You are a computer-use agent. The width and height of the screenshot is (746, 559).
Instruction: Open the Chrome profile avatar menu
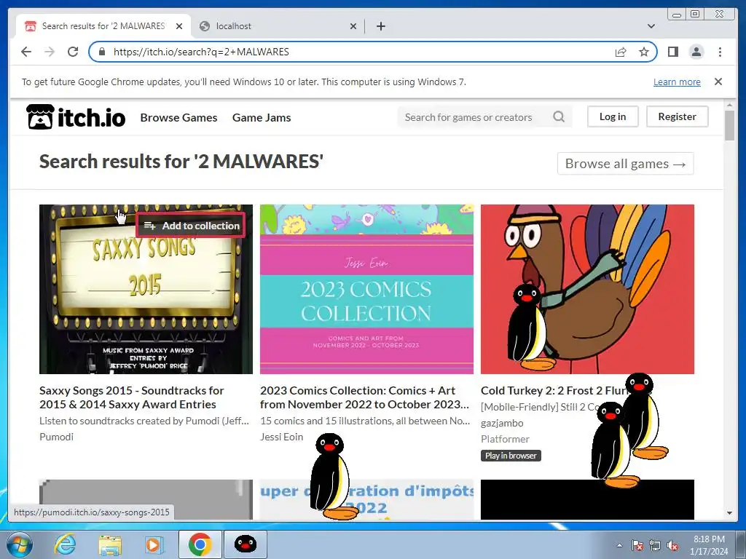tap(696, 52)
